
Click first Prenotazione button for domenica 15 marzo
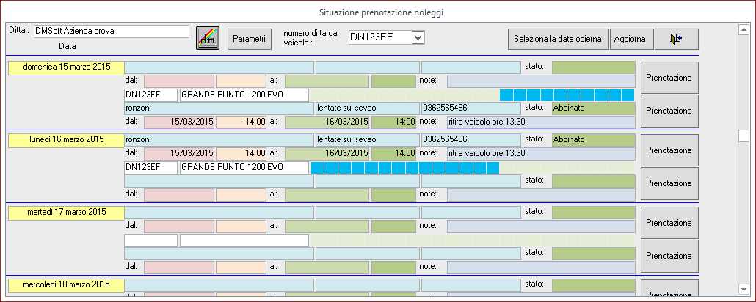(669, 78)
